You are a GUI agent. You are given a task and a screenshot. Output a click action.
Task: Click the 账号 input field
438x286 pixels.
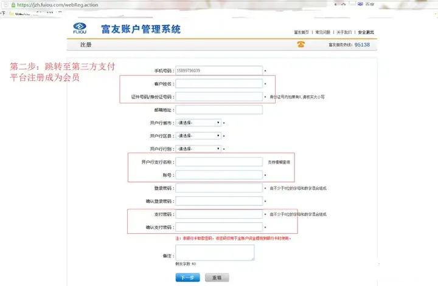pyautogui.click(x=219, y=175)
